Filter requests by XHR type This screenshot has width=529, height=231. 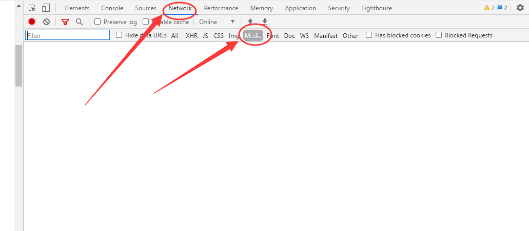coord(191,36)
